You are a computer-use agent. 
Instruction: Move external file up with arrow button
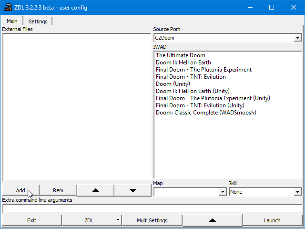pos(96,190)
